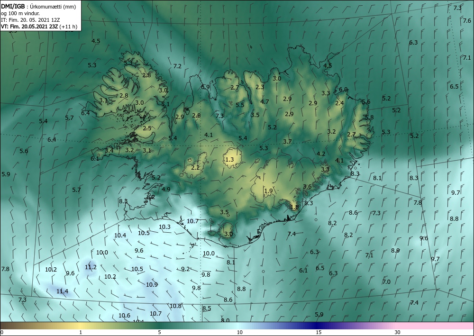Click the '7.2' value north of Iceland
The height and width of the screenshot is (336, 474).
click(177, 66)
